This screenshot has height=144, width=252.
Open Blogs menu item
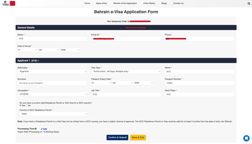(x=164, y=3)
